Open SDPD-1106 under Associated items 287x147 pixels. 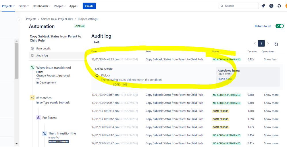pos(225,79)
